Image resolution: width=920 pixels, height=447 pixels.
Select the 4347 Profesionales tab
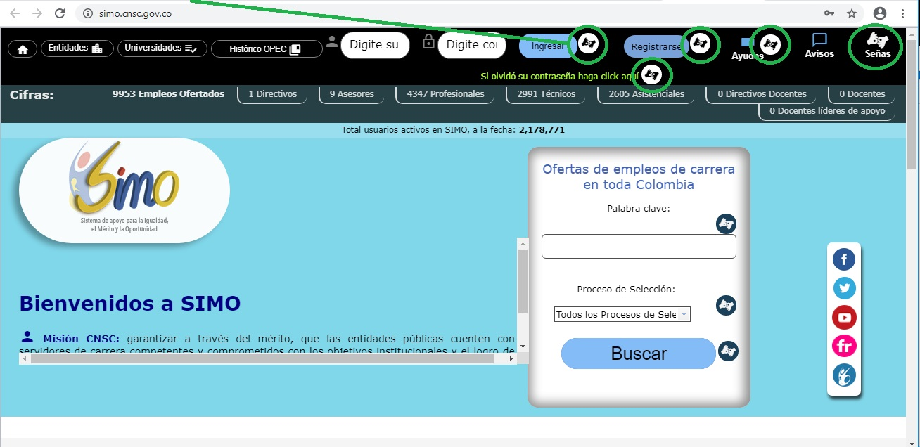pos(445,94)
